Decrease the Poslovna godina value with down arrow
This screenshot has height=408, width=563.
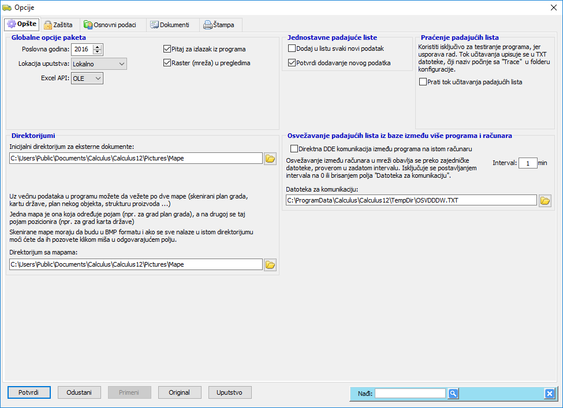[98, 52]
